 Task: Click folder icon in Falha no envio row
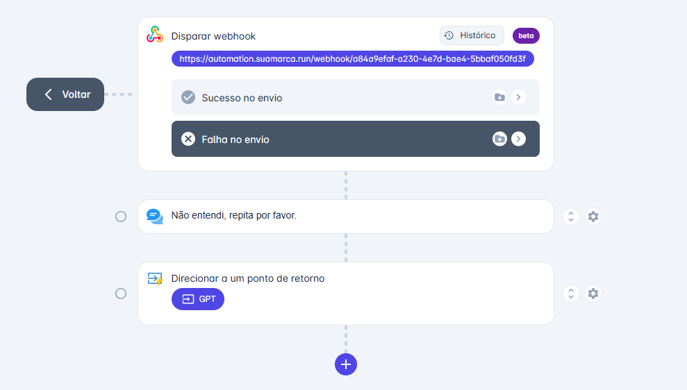click(x=499, y=139)
